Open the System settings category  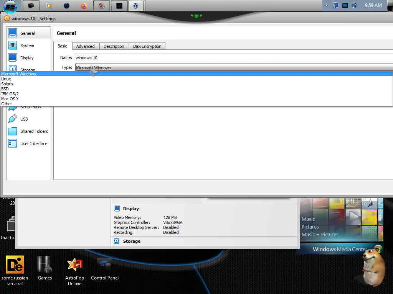click(28, 46)
